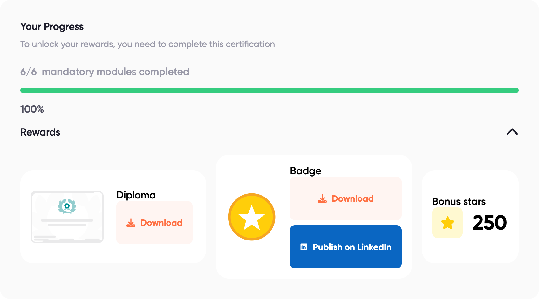Download the Diploma
Screen dimensions: 539x299
tap(154, 223)
